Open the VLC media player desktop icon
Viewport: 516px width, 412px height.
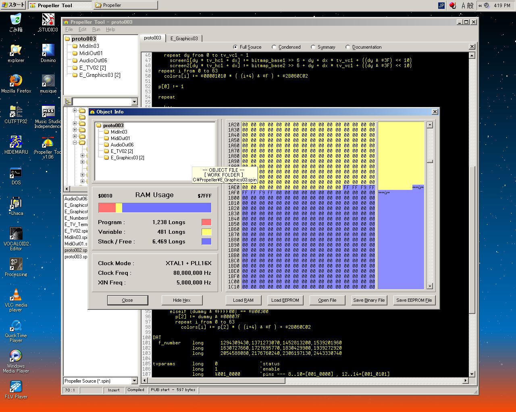coord(16,295)
